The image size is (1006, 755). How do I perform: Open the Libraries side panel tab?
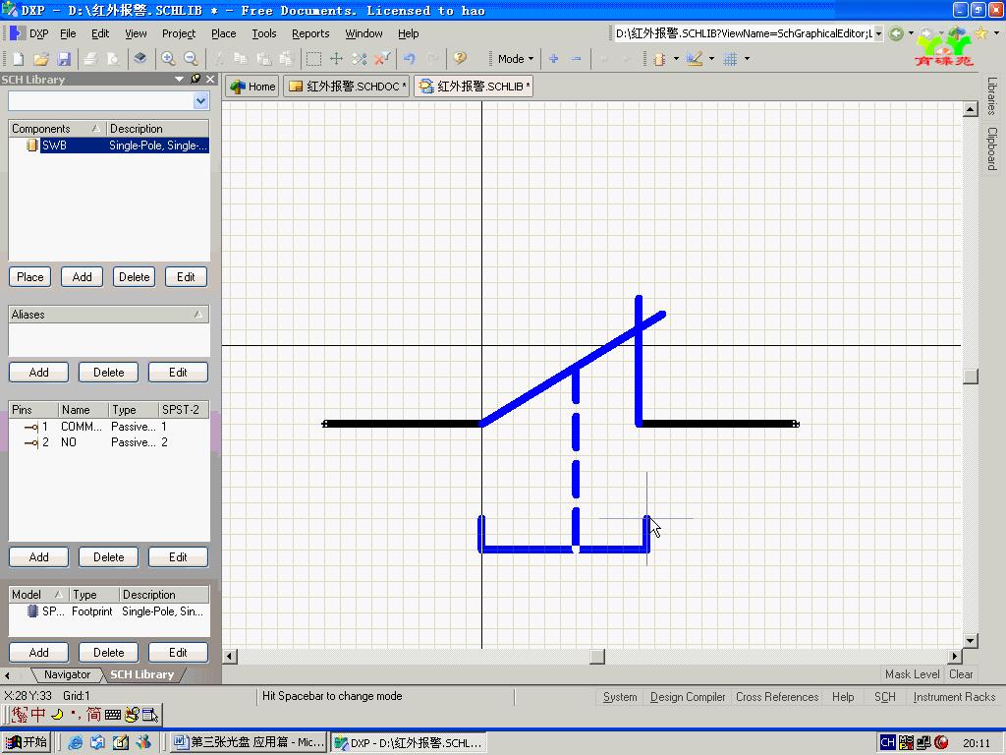coord(992,96)
